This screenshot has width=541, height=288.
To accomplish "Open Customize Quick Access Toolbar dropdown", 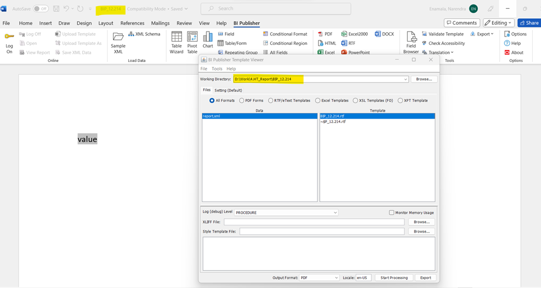I will click(90, 9).
